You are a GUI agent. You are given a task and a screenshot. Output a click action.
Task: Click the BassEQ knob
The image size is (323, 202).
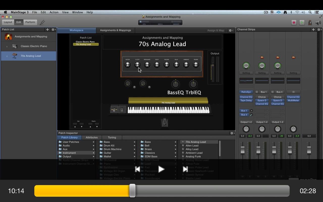(x=175, y=84)
